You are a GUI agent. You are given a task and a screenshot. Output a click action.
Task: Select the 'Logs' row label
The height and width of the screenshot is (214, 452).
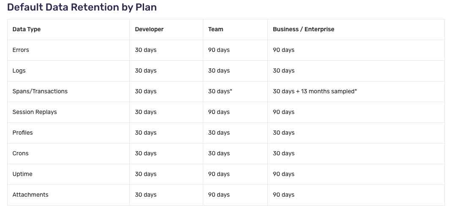(19, 70)
